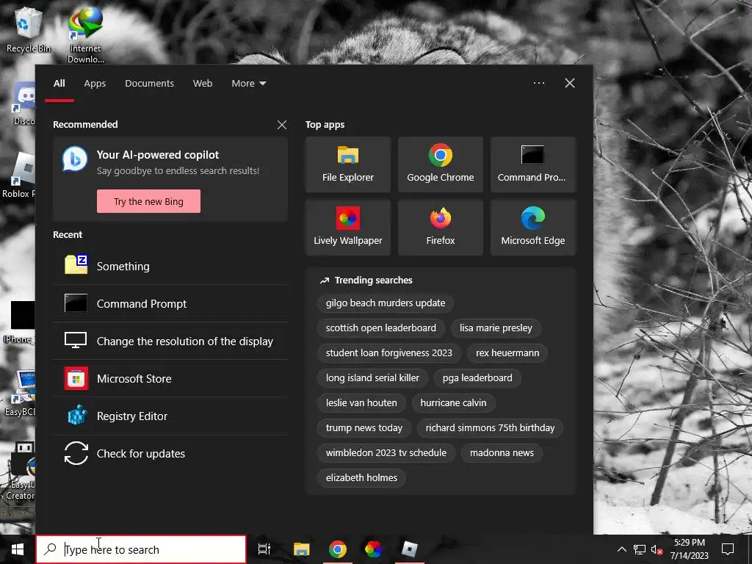Open Firefox from Top apps

click(441, 228)
